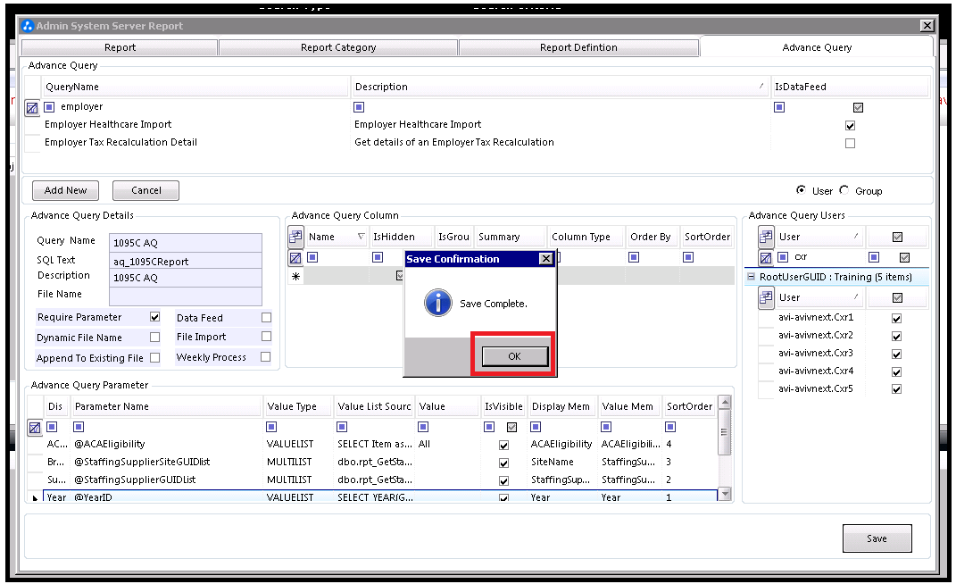
Task: Click the Description column filter operator icon
Action: 359,107
